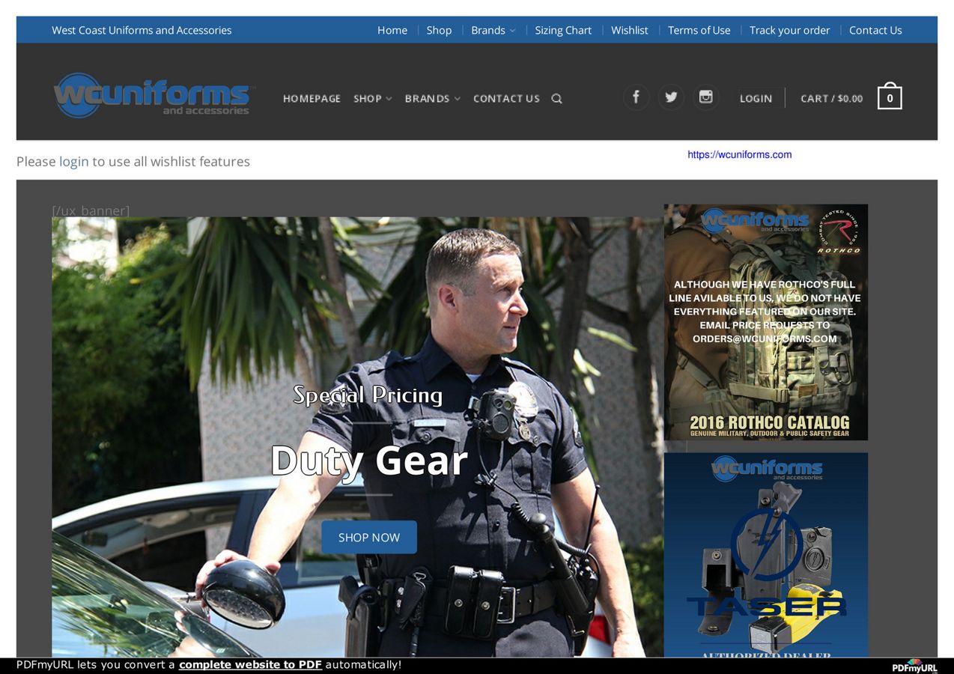954x674 pixels.
Task: Open the https://wcuniforms.com link
Action: [739, 155]
